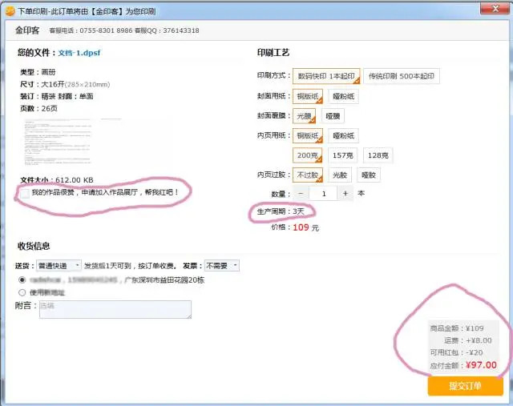Screen dimensions: 513x406
Task: Choose 铜版纸 for cover paper
Action: (308, 96)
